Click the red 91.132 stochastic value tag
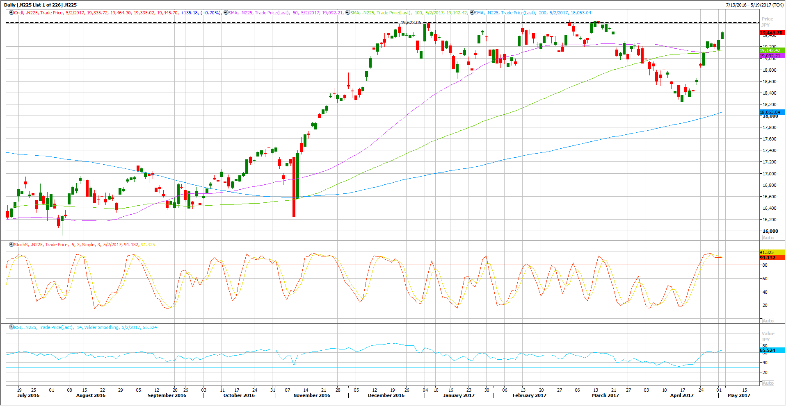 tap(772, 258)
